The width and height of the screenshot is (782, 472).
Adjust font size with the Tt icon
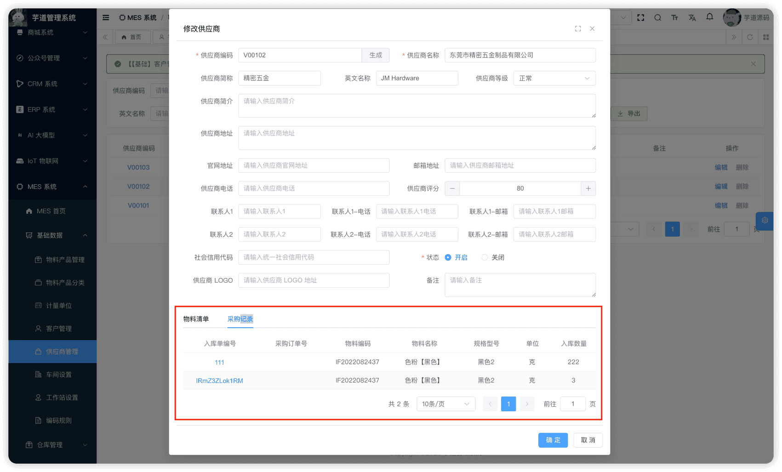pyautogui.click(x=674, y=17)
